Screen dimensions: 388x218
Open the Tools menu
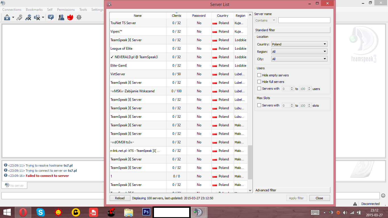tap(83, 10)
